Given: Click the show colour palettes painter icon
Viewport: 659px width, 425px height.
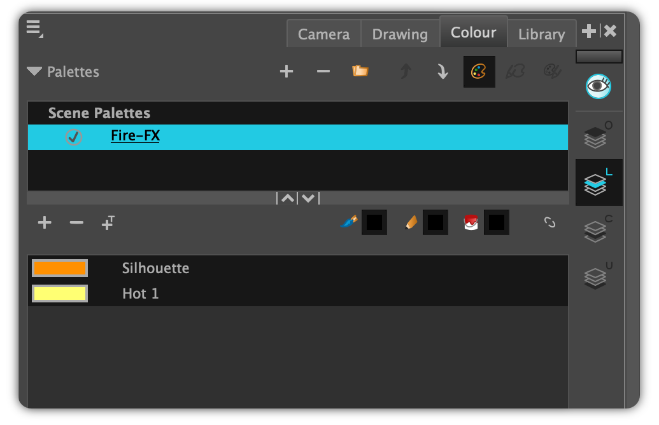Looking at the screenshot, I should click(479, 72).
